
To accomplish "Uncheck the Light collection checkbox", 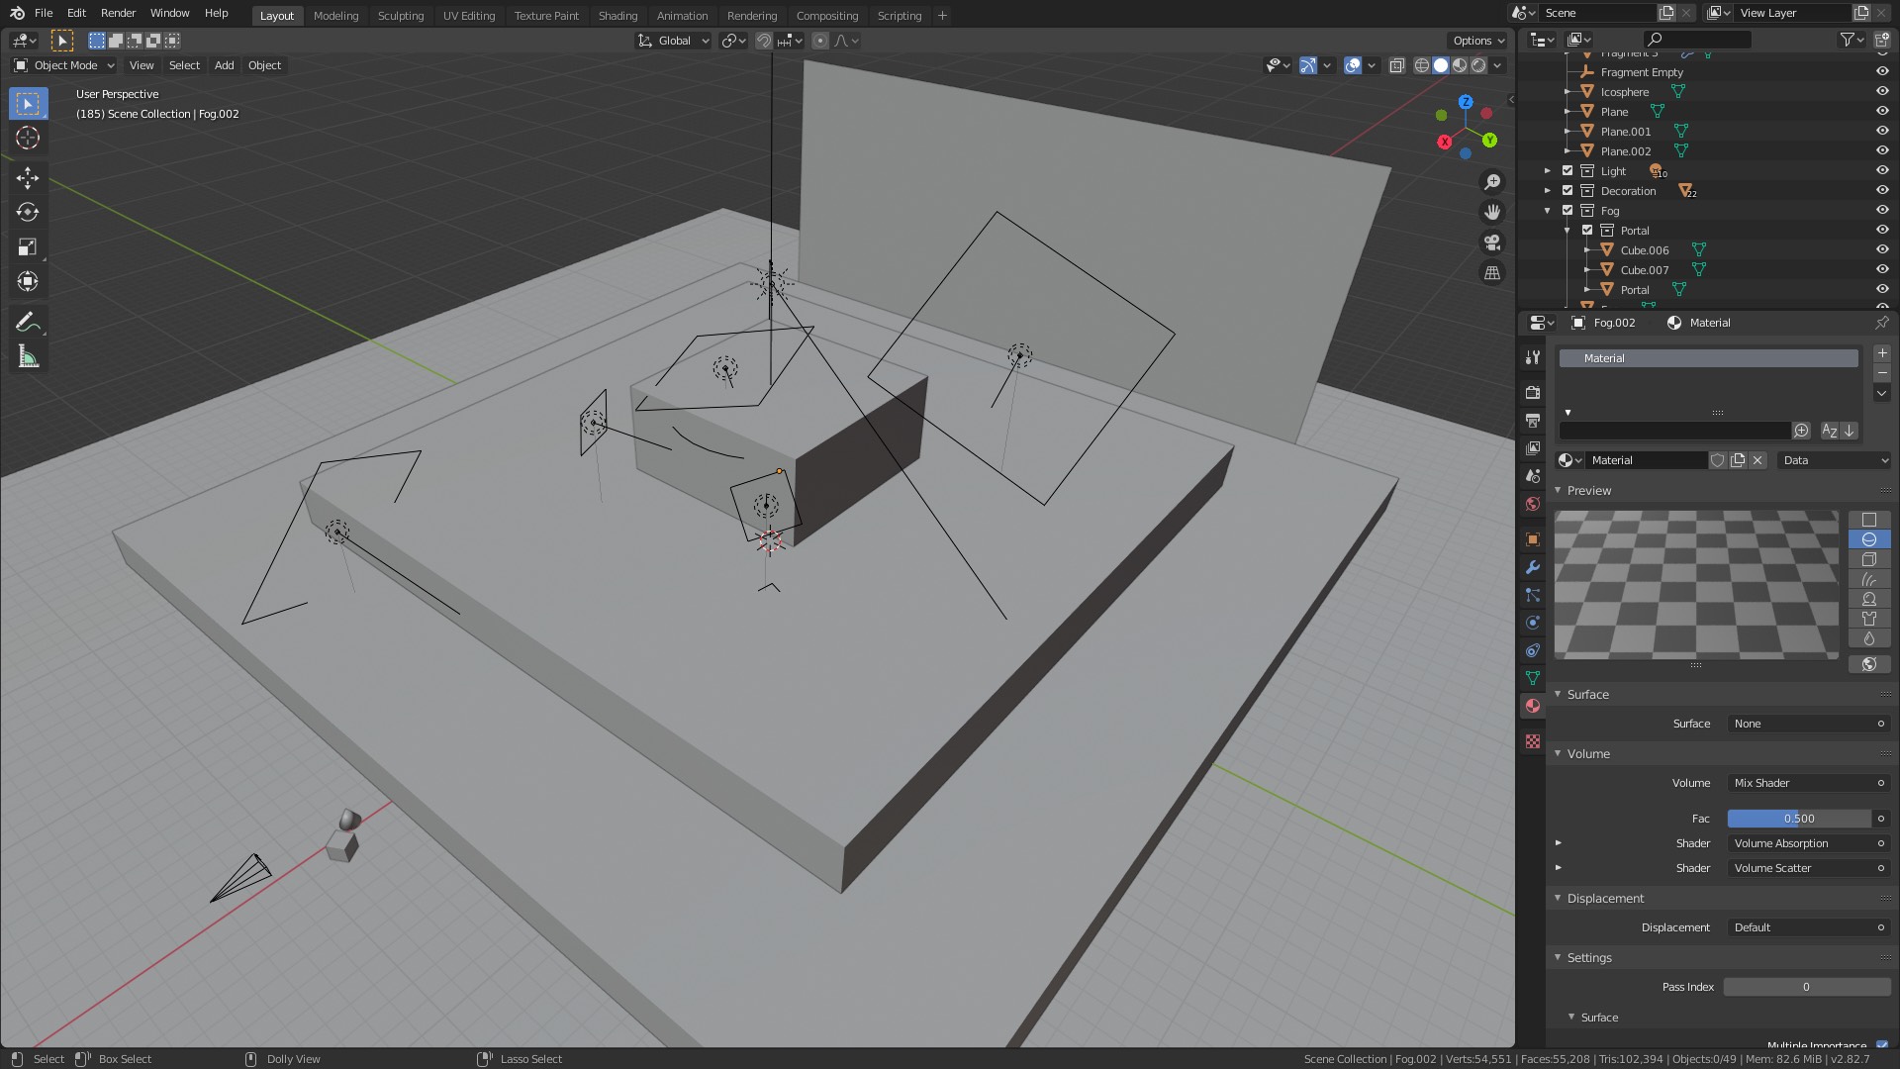I will pos(1567,170).
